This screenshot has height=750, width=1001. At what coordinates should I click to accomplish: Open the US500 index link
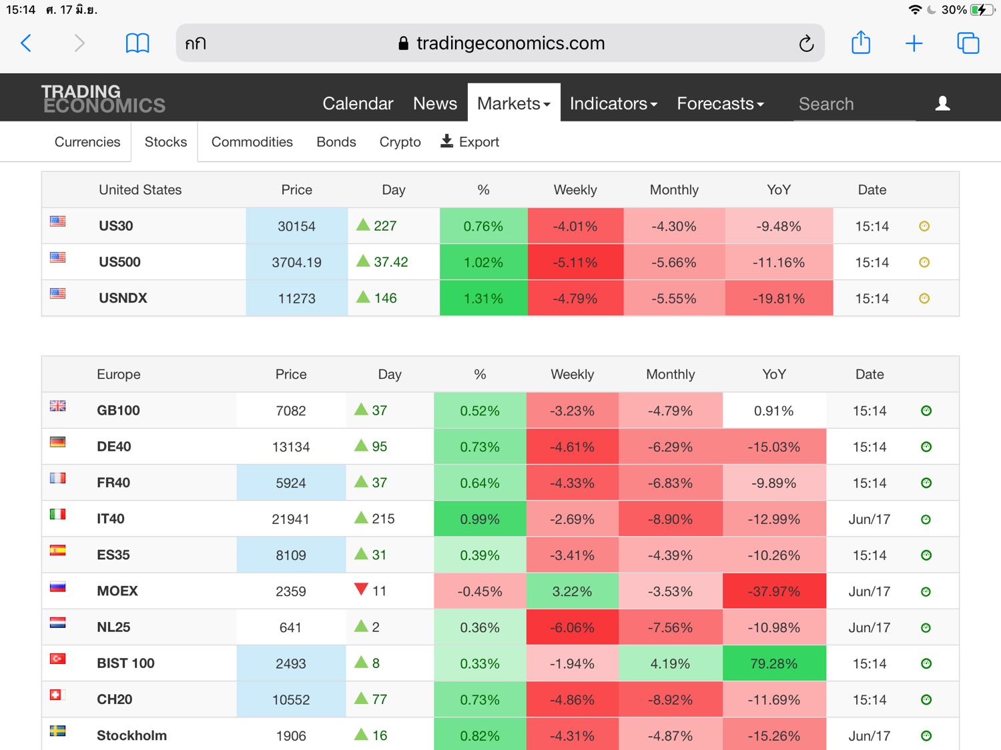[119, 262]
